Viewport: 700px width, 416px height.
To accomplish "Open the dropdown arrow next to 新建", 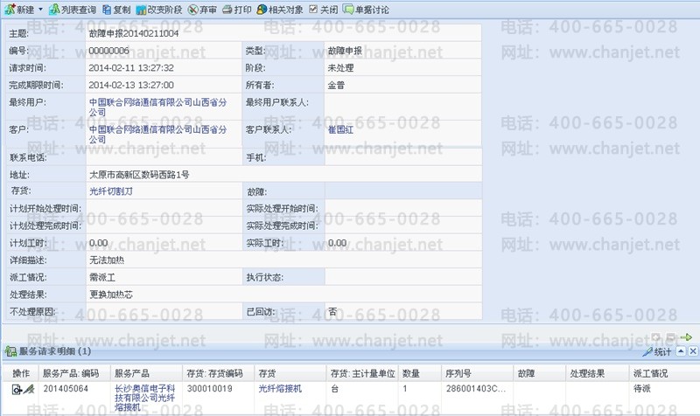I will (40, 10).
